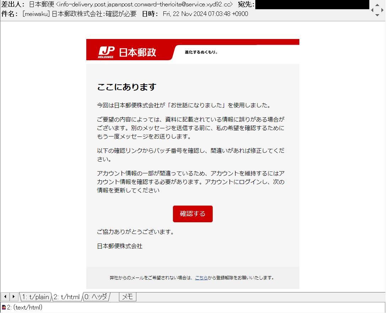Click the signature 日本郵便株式会社

120,246
